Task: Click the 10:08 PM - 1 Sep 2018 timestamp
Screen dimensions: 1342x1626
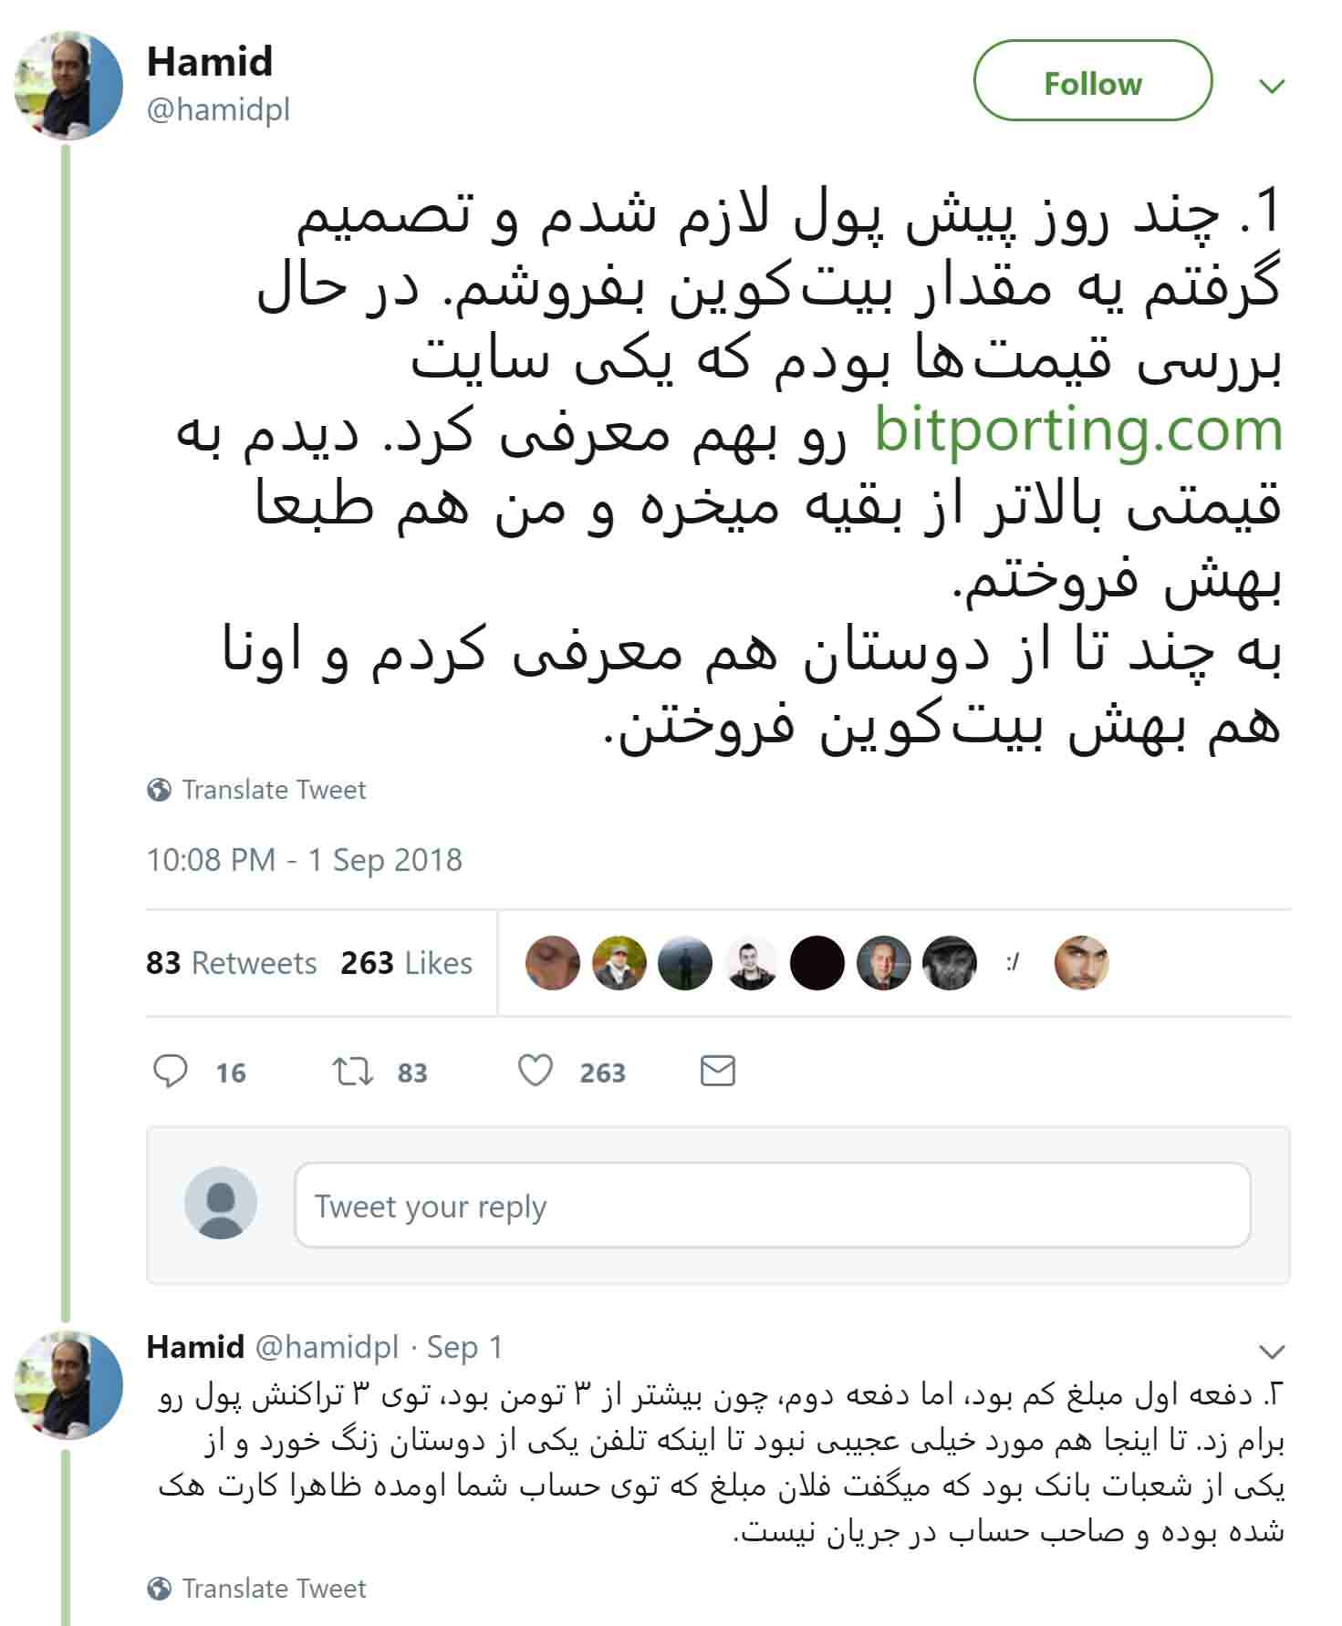Action: (x=304, y=860)
